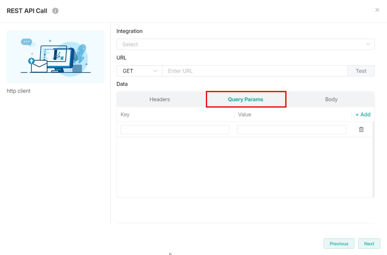Click the params table vertical scrollbar
The width and height of the screenshot is (387, 255).
pos(373,160)
